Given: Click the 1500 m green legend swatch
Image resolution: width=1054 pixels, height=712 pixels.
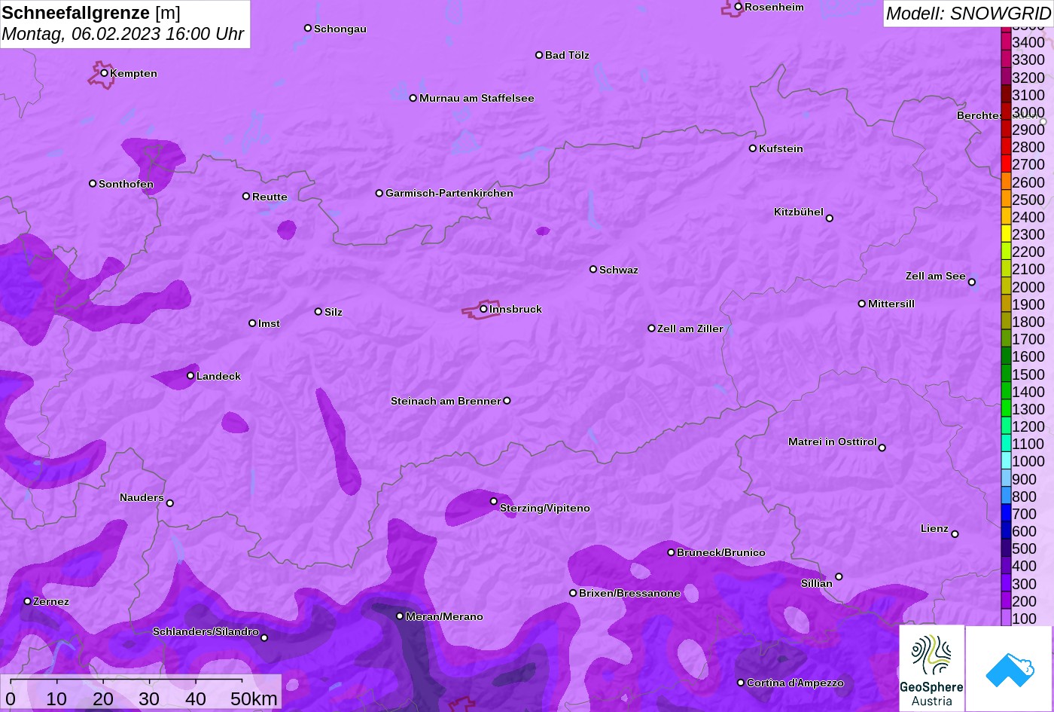Looking at the screenshot, I should coord(1006,374).
